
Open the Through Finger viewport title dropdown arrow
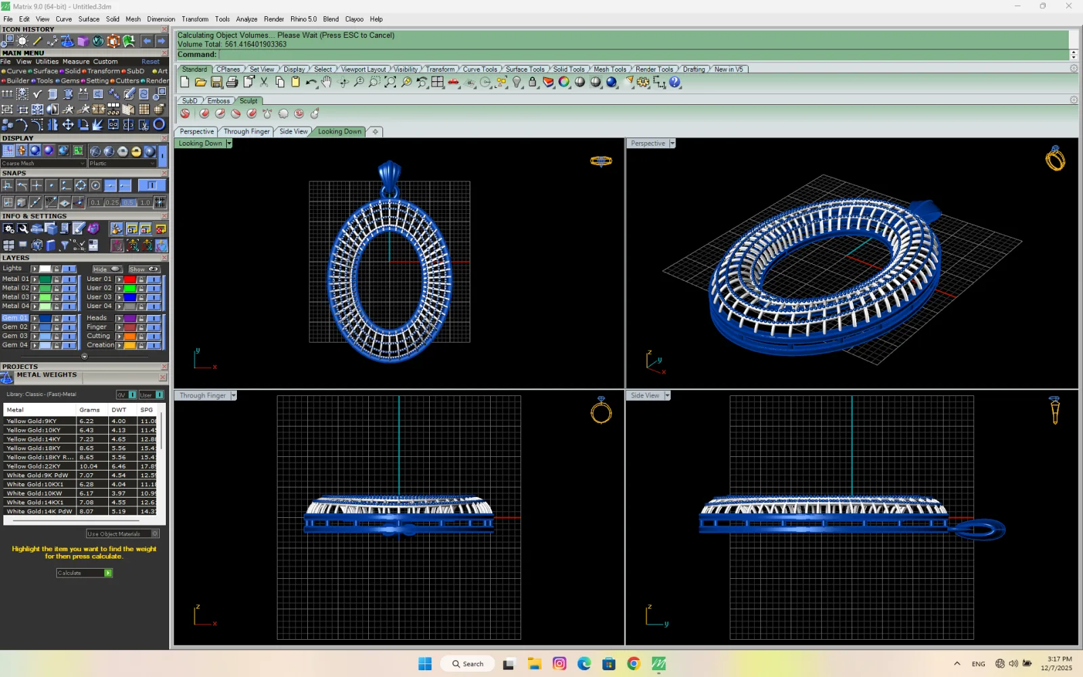coord(234,395)
